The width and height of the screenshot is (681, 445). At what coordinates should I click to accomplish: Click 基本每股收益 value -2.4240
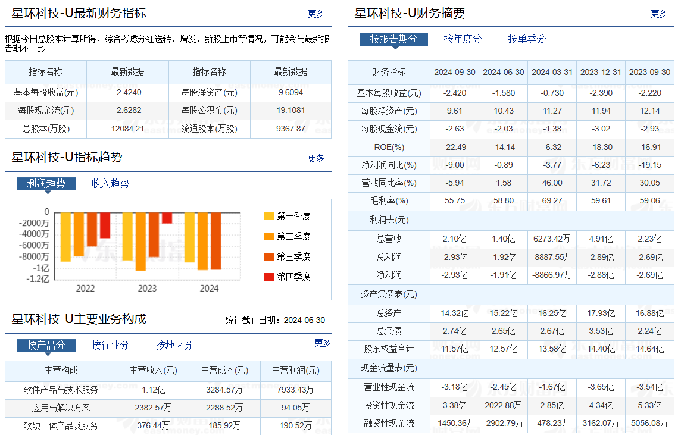(x=127, y=92)
